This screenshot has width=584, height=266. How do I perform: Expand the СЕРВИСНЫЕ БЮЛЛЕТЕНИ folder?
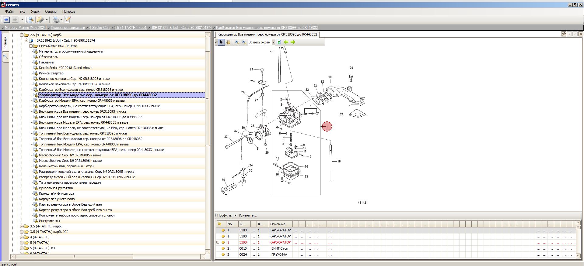pyautogui.click(x=31, y=46)
